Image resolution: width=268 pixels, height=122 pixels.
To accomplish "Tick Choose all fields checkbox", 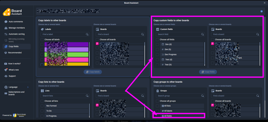I will 157,40.
